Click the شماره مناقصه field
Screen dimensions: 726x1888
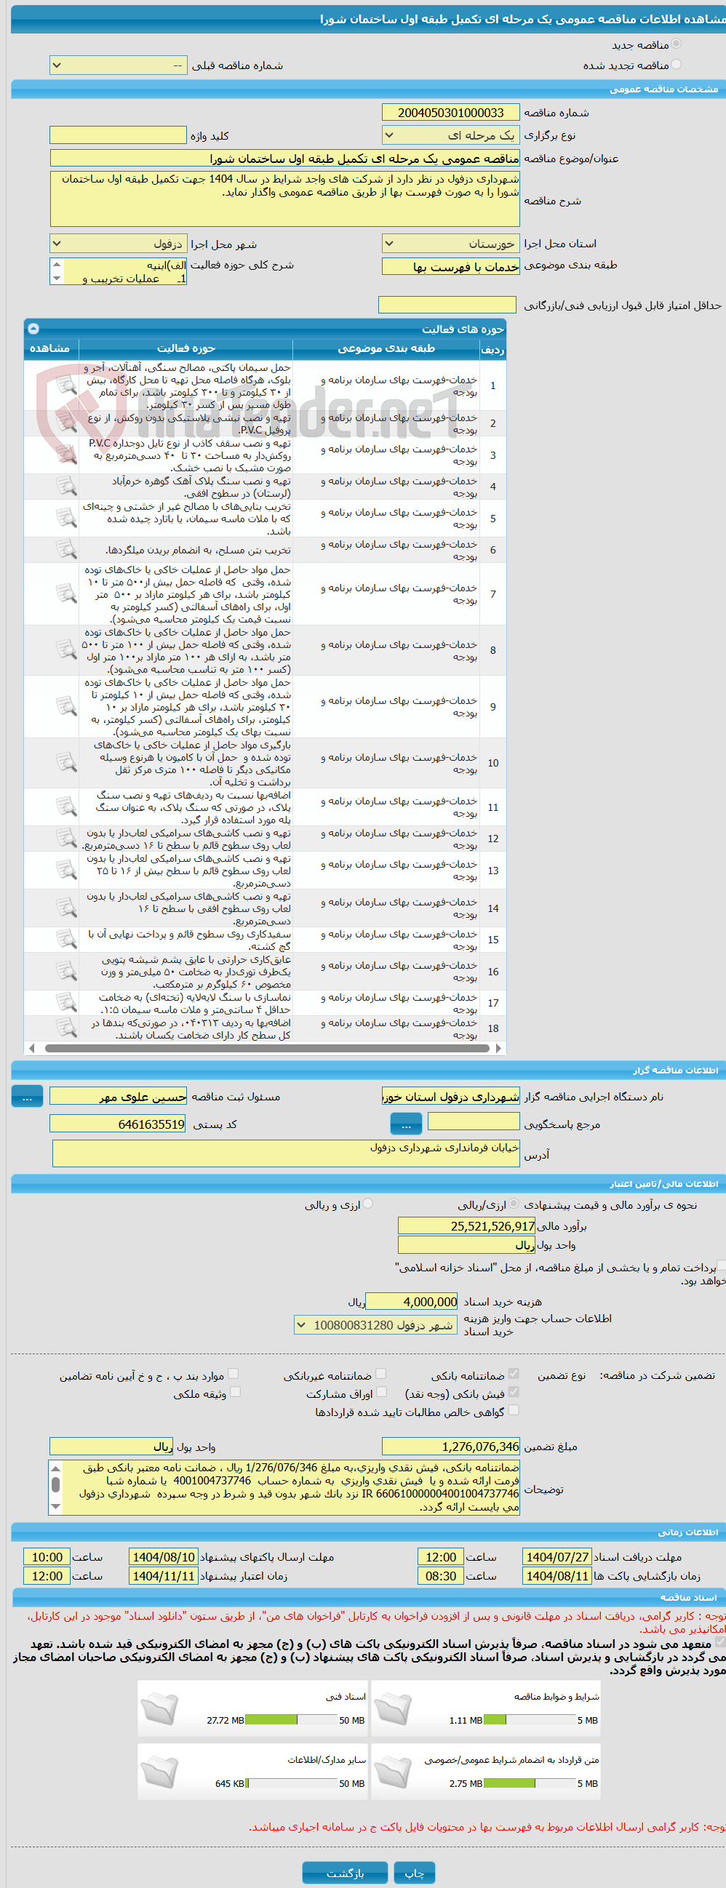pos(450,112)
